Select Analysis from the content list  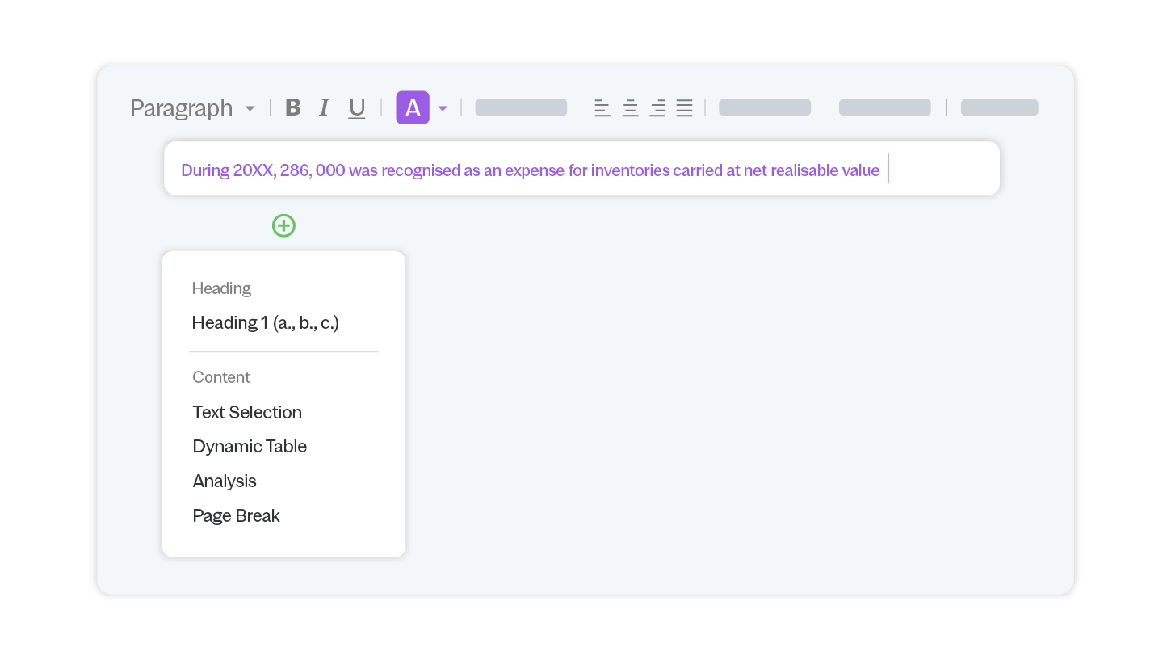coord(225,481)
